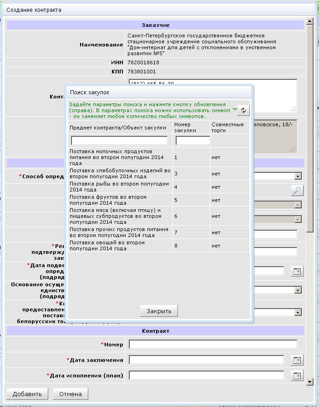Screen dimensions: 319x407
Task: Click the Добавить button
Action: [27, 394]
